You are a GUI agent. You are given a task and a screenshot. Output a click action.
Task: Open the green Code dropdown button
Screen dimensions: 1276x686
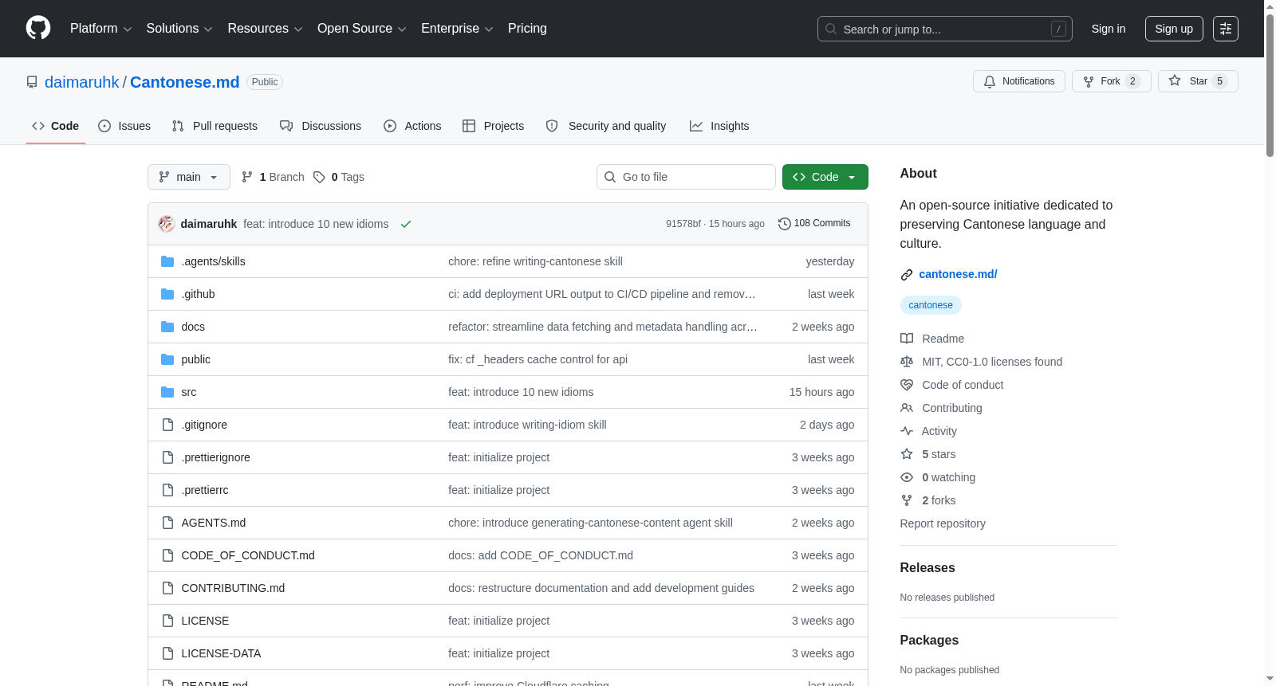825,177
